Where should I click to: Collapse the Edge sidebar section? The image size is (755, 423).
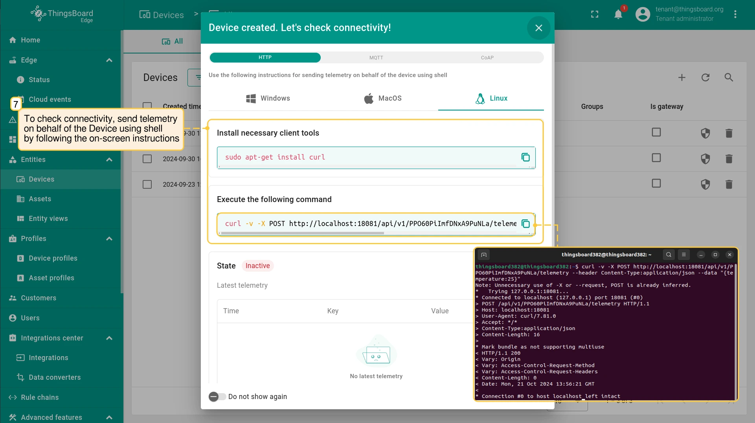109,60
